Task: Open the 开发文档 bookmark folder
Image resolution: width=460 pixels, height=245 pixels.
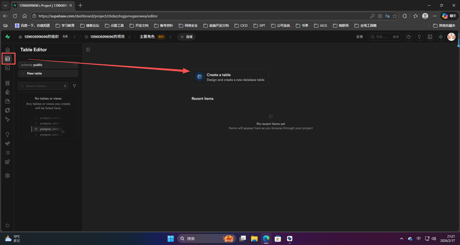Action: click(x=139, y=26)
